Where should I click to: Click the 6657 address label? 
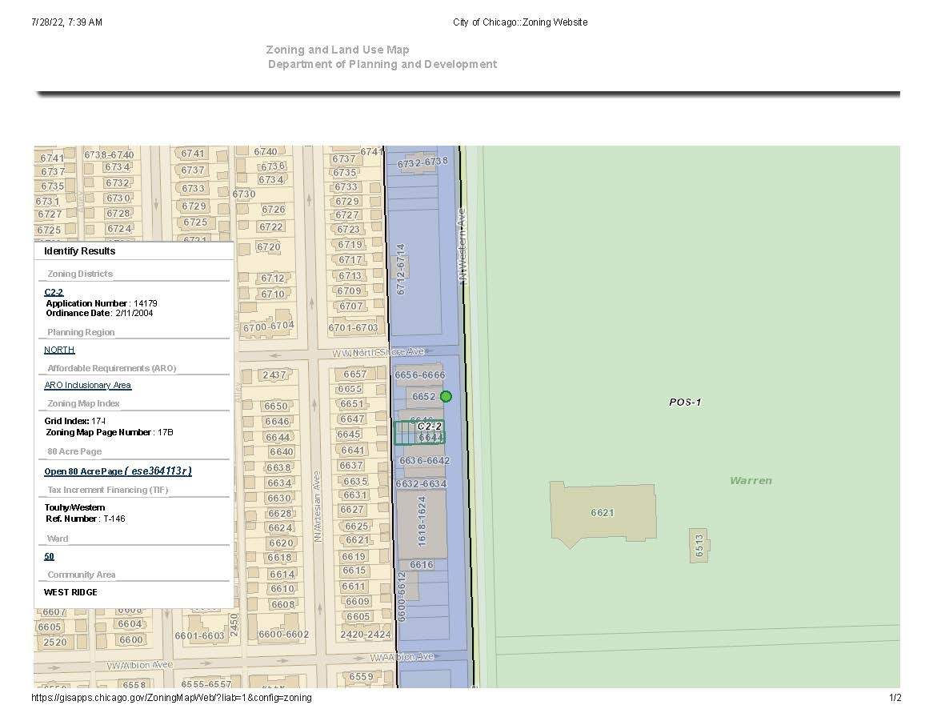[x=355, y=374]
